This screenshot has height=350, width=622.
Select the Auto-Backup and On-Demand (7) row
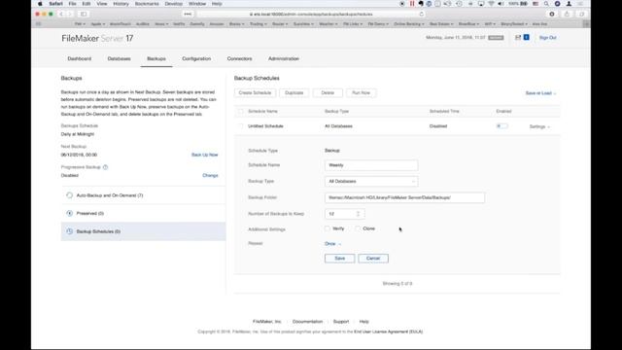[143, 195]
